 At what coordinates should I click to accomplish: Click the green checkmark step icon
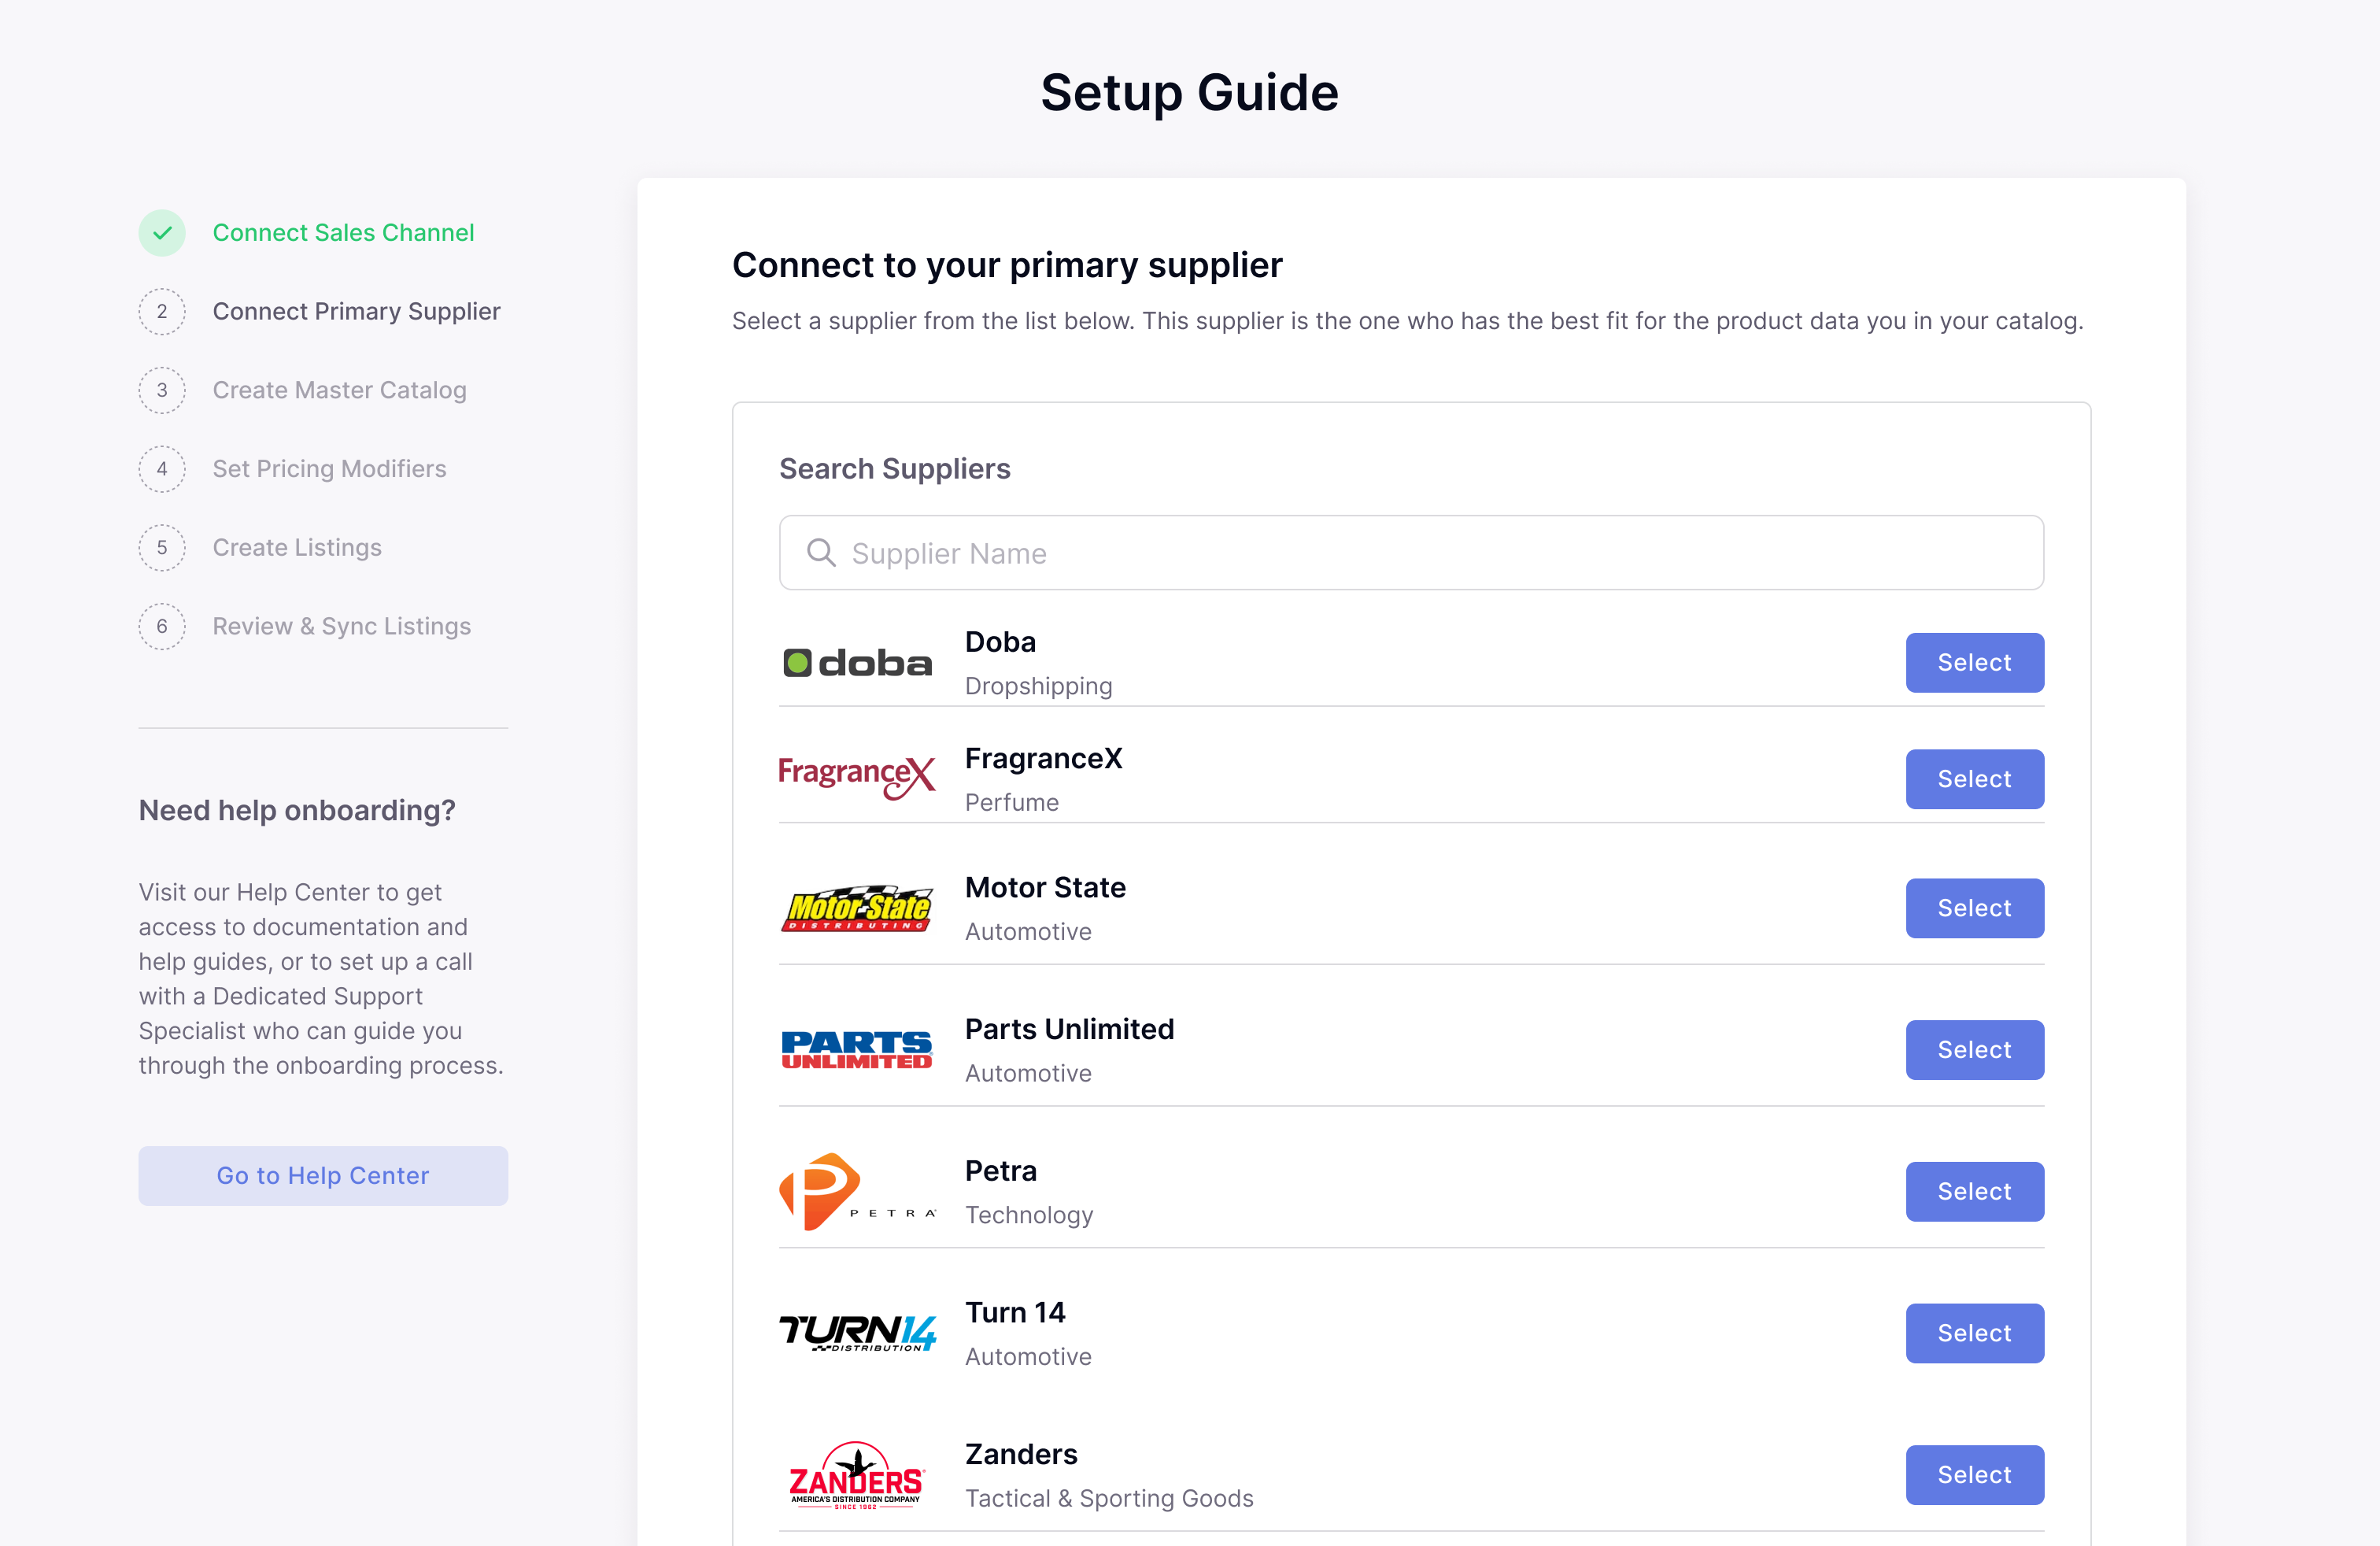[162, 233]
